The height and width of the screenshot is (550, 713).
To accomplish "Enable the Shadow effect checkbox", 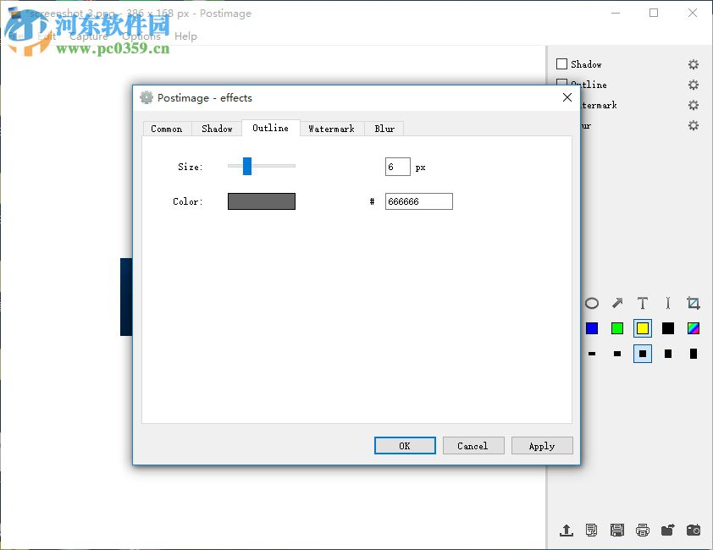I will click(x=561, y=63).
